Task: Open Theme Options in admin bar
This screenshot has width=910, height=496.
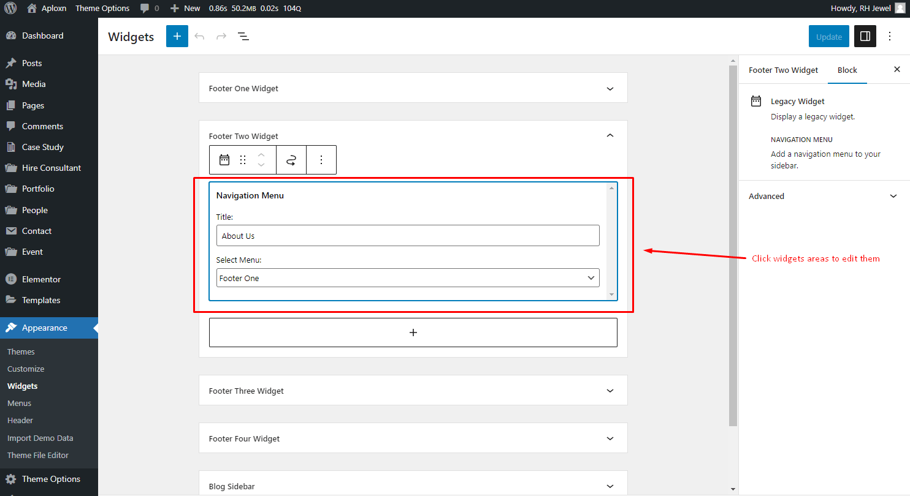Action: tap(102, 9)
